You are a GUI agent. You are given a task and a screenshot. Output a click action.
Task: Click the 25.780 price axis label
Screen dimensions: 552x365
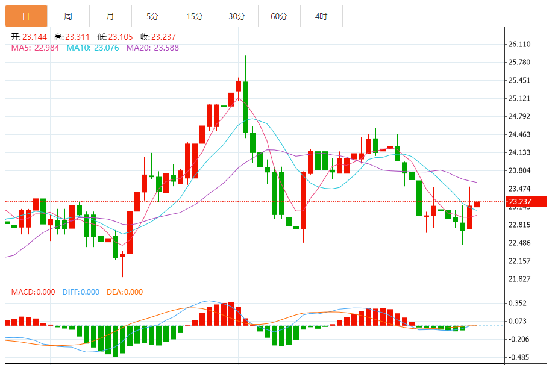[x=519, y=62]
